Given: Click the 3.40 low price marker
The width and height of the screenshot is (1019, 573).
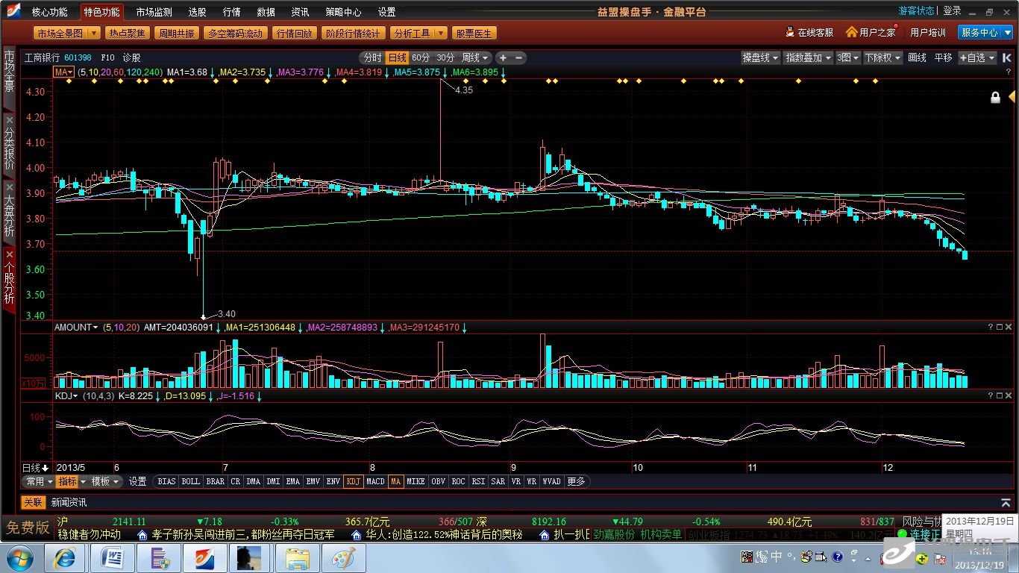Looking at the screenshot, I should 226,314.
